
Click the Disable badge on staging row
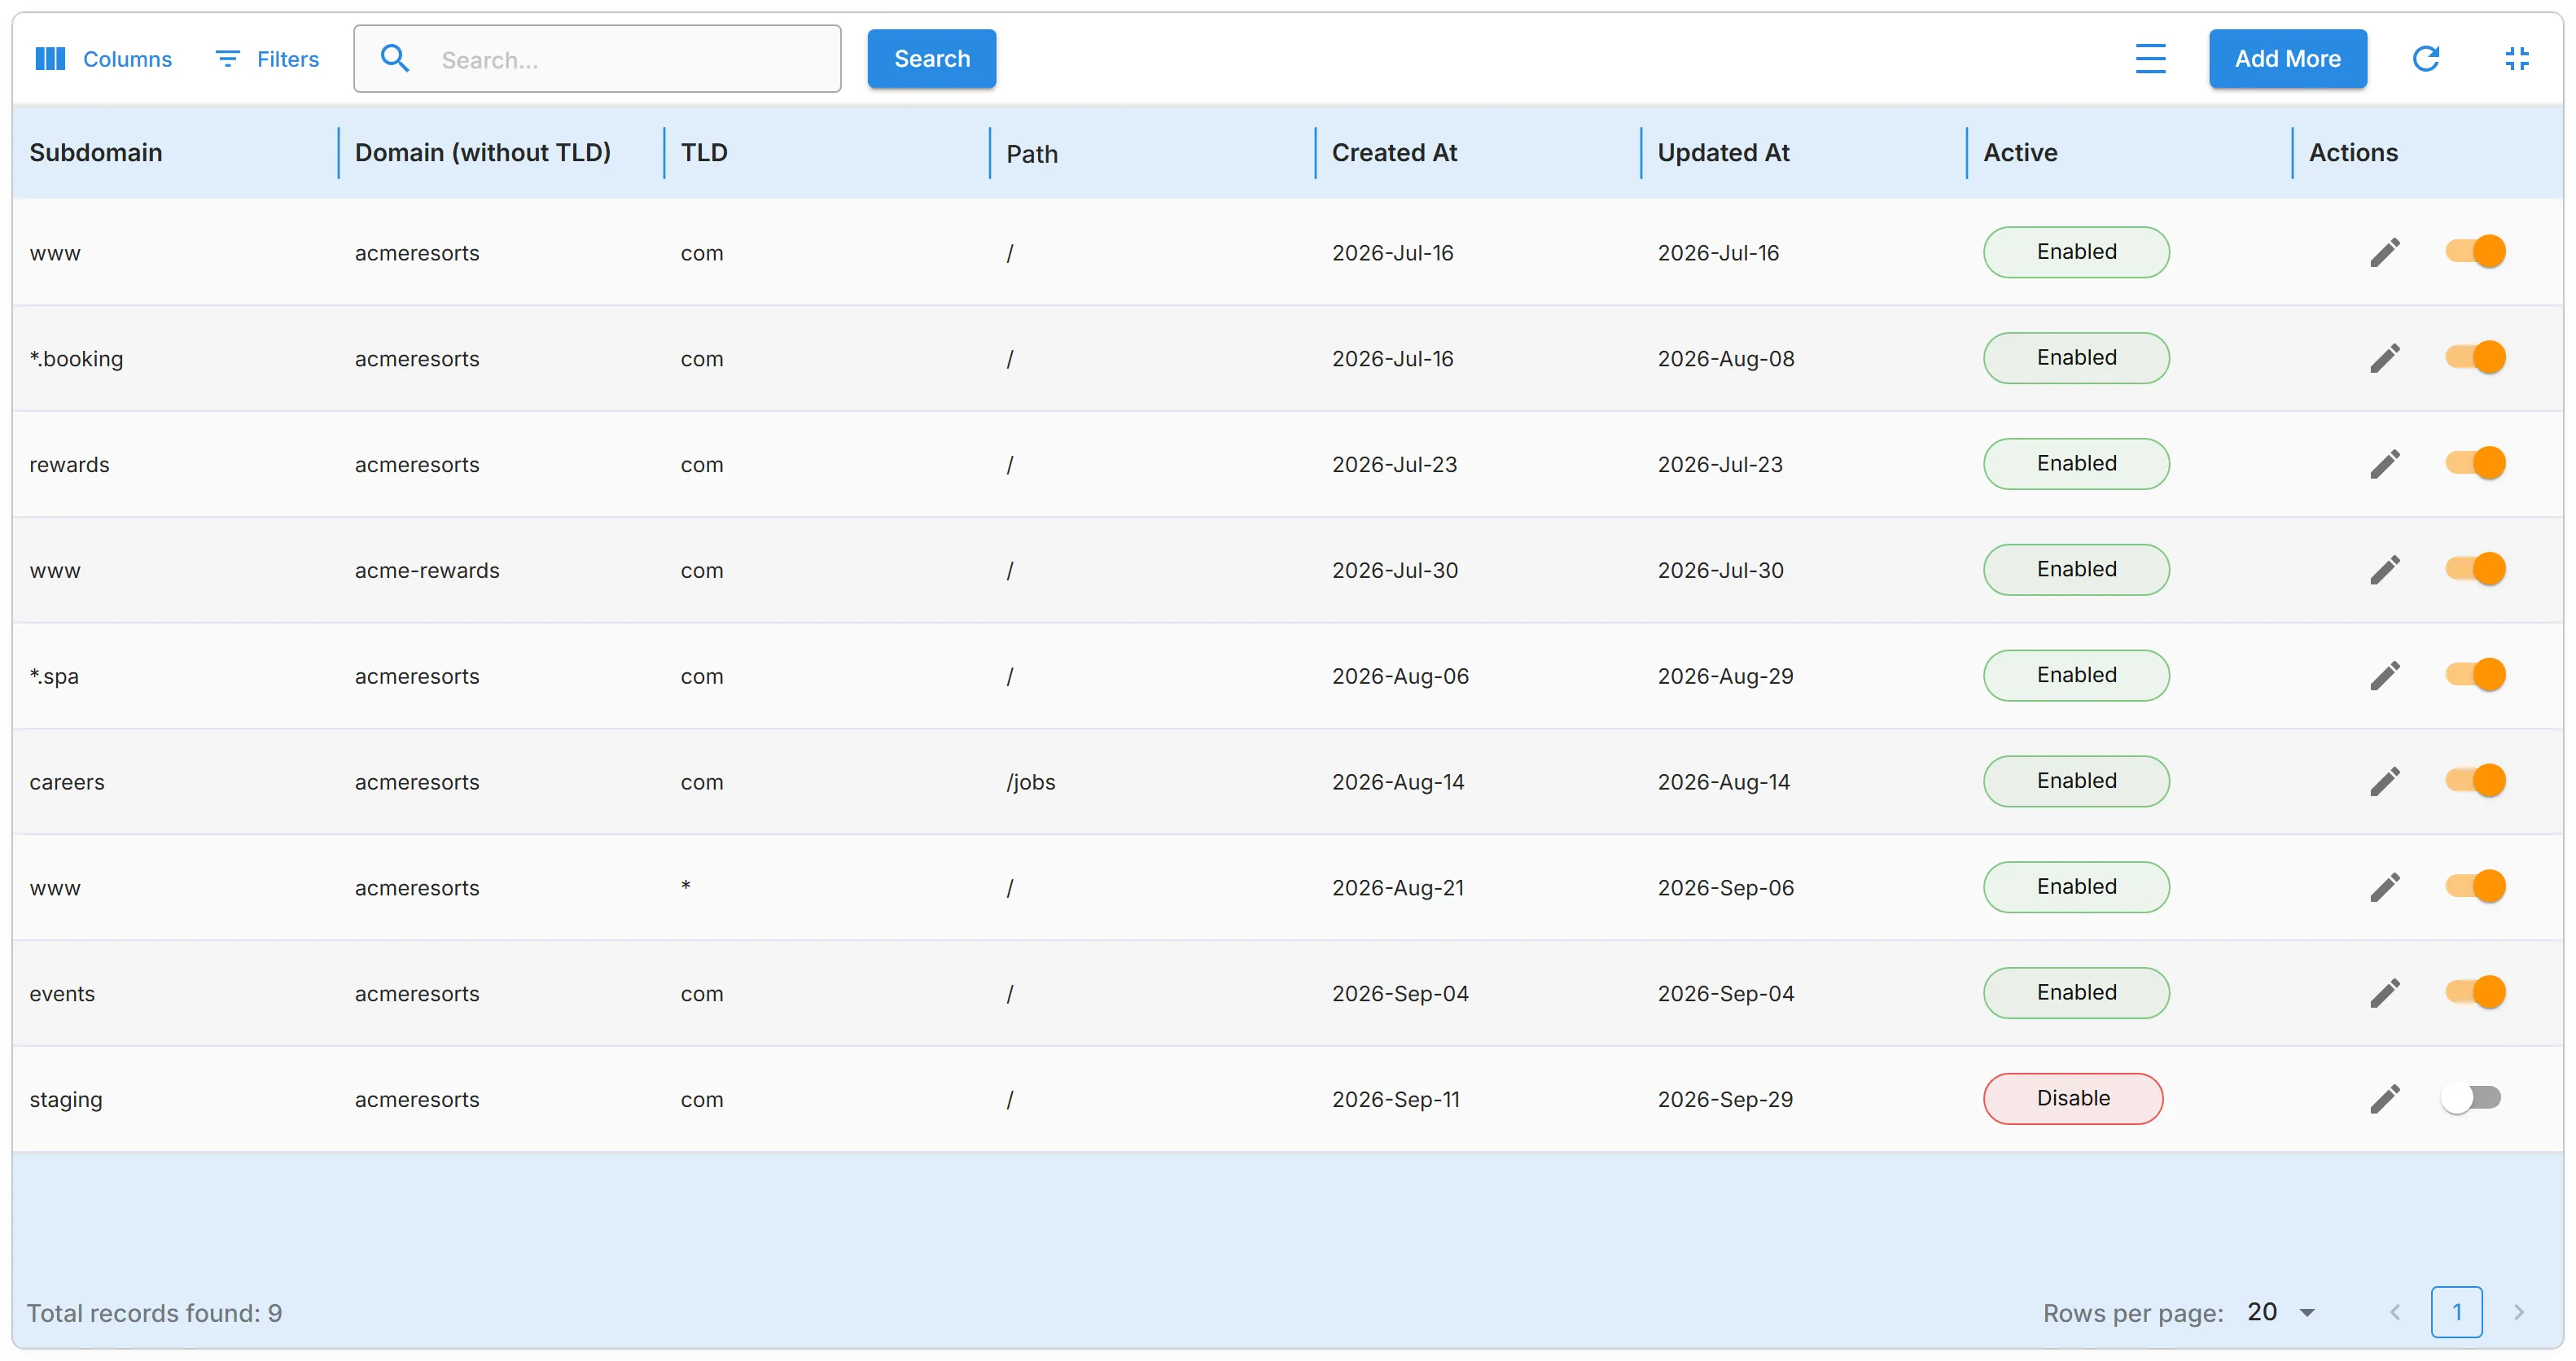[x=2073, y=1098]
